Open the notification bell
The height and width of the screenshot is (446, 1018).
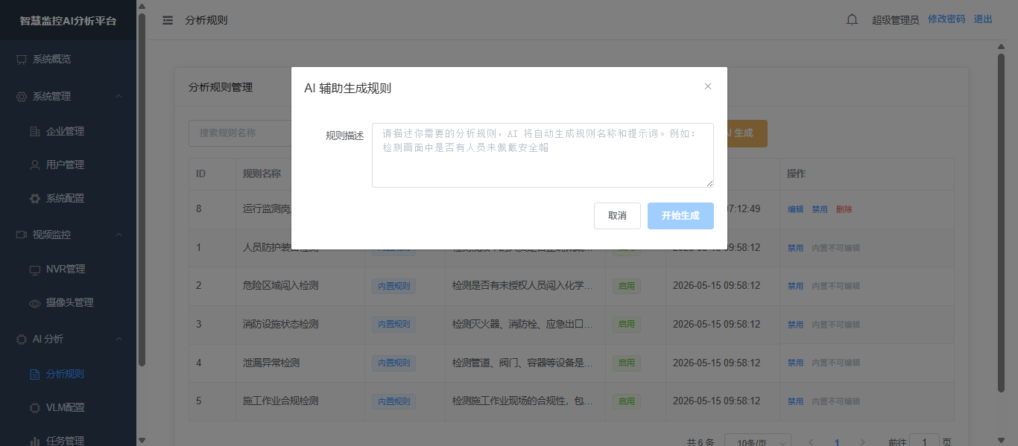[853, 20]
